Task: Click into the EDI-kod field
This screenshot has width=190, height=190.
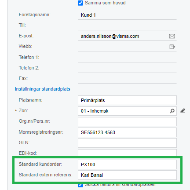Action: pyautogui.click(x=127, y=153)
